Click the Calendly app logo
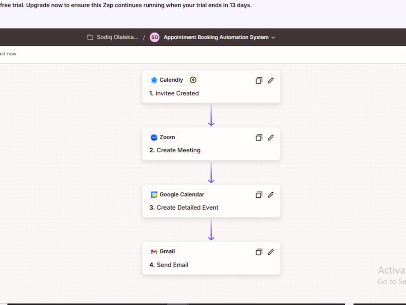Screen dimensions: 406x305 (154, 80)
